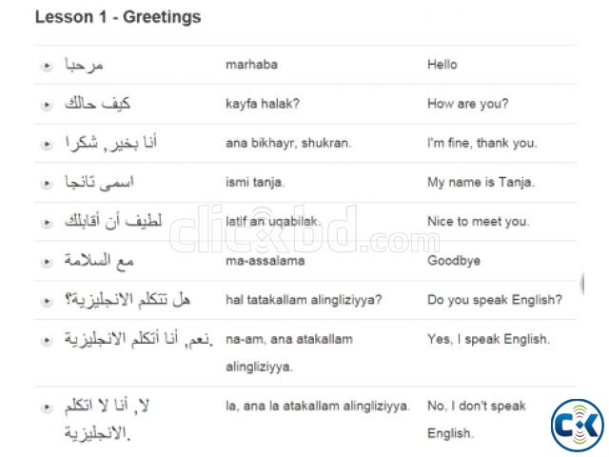
Task: Play audio for 'ana bikhayr, shukran' phrase
Action: [48, 143]
